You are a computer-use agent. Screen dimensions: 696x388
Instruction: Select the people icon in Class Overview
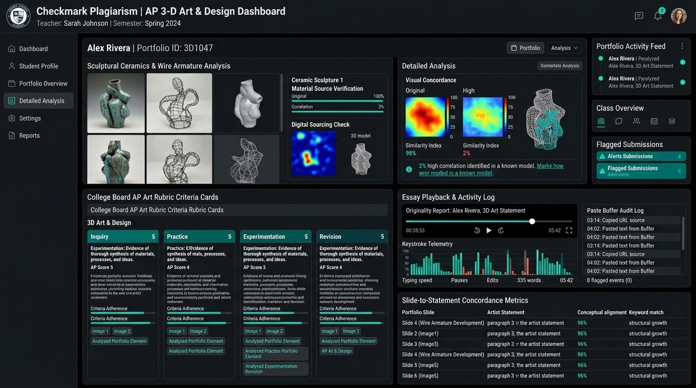click(x=636, y=121)
